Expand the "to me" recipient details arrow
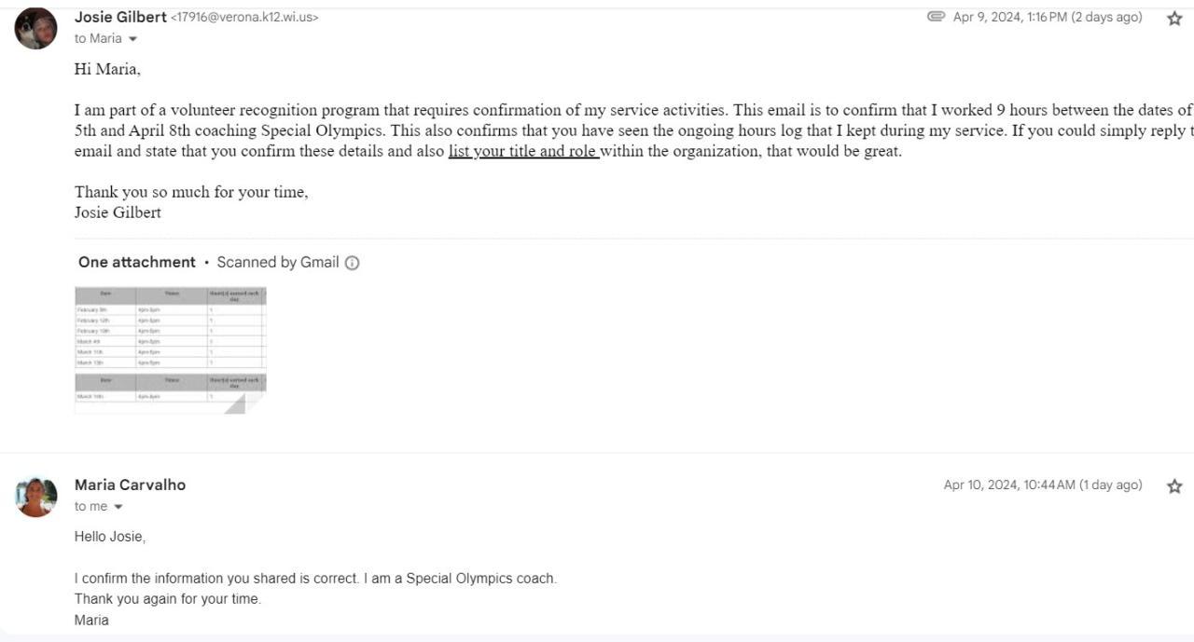 [118, 507]
